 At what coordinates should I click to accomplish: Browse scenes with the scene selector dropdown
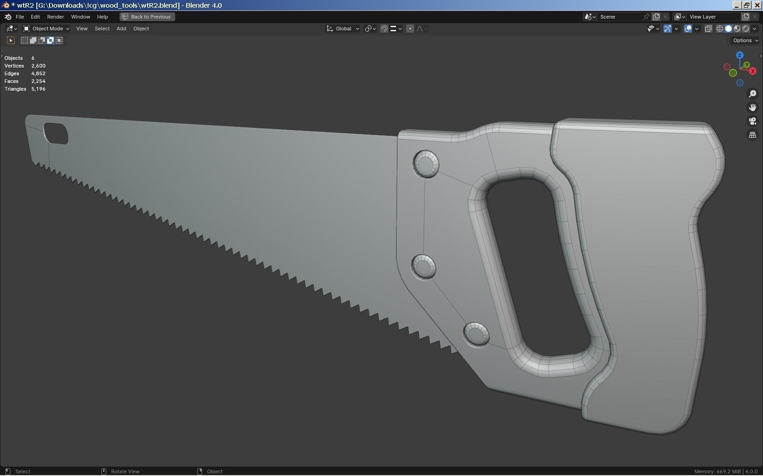(590, 17)
